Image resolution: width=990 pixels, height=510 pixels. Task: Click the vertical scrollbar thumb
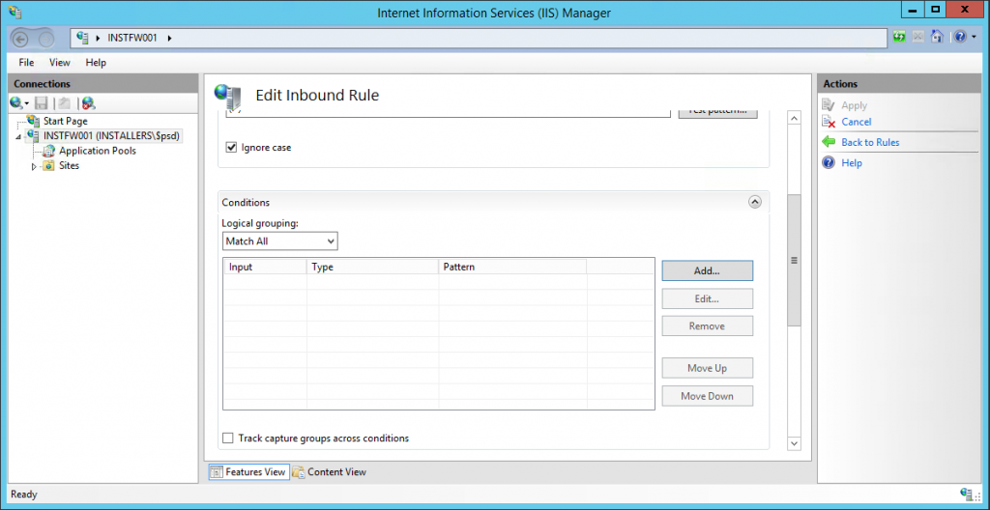[795, 260]
